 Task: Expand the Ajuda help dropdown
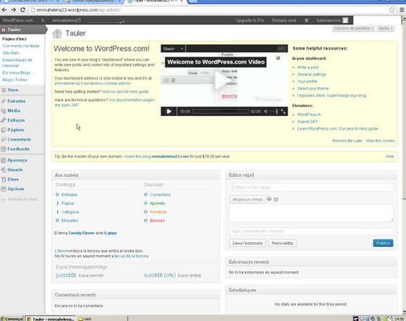coord(386,28)
